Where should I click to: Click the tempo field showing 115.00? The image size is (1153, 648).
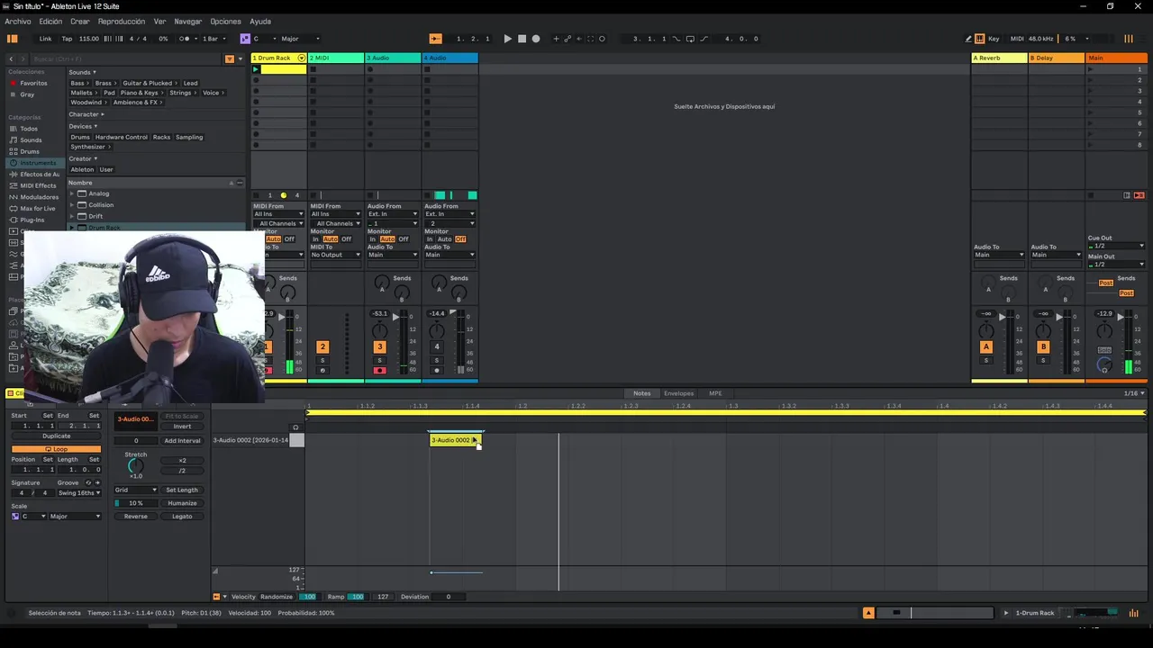point(89,39)
